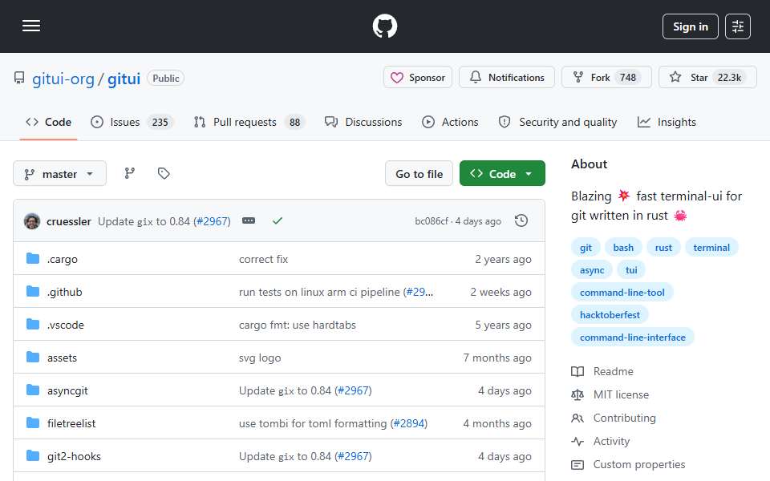Select the bash topic tag
770x481 pixels.
tap(622, 248)
